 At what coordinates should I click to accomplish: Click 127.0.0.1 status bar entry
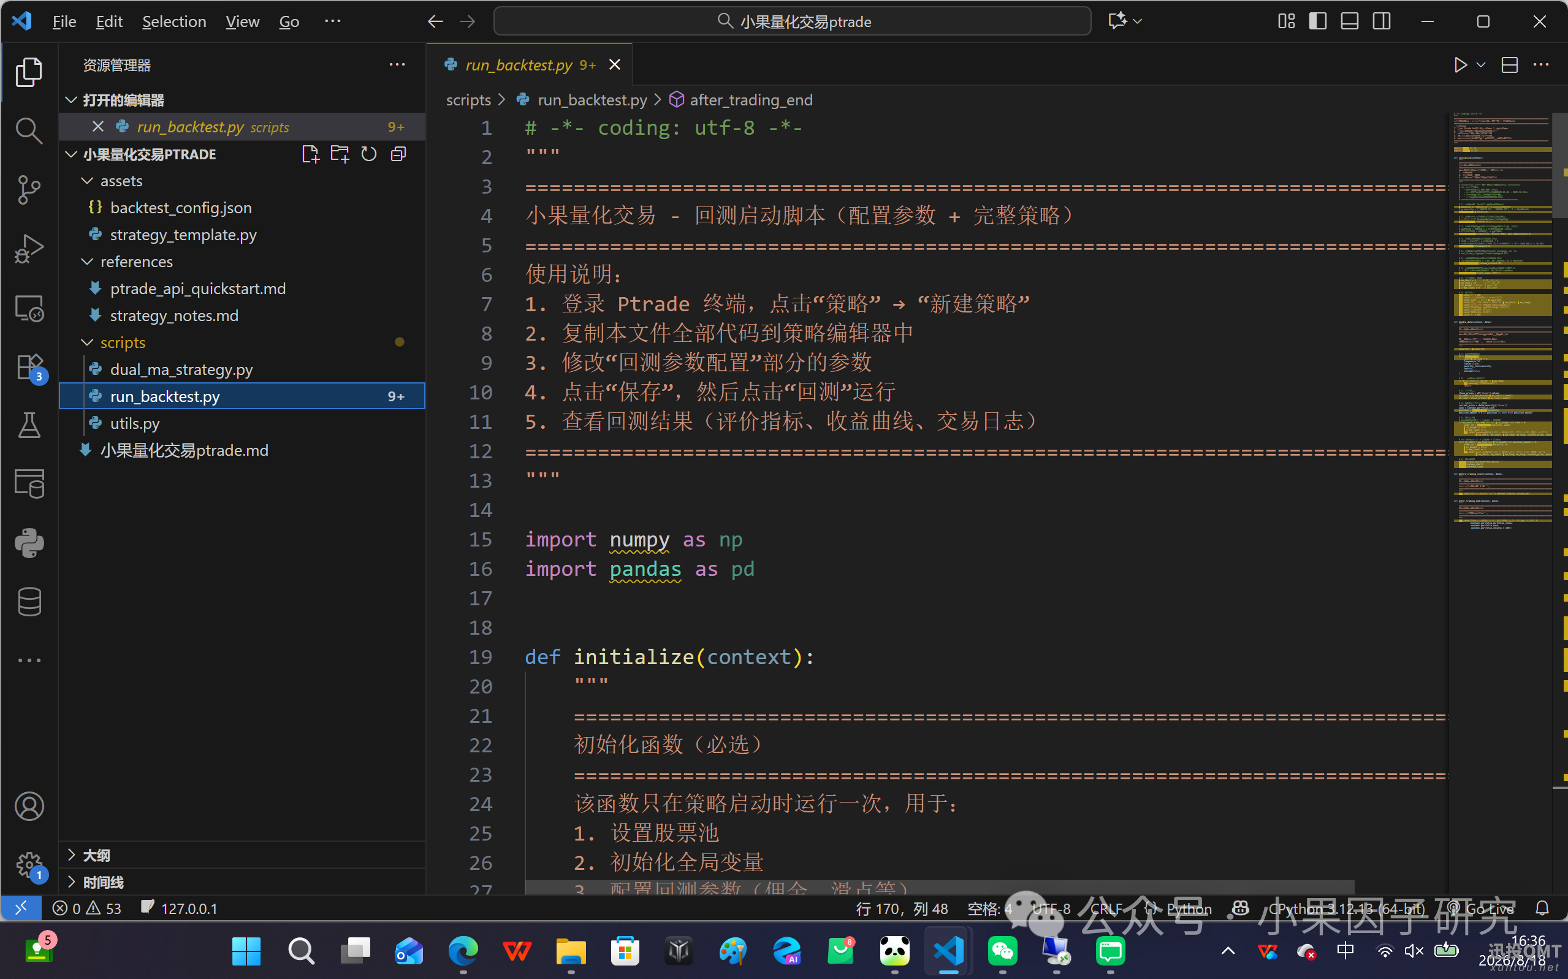180,908
